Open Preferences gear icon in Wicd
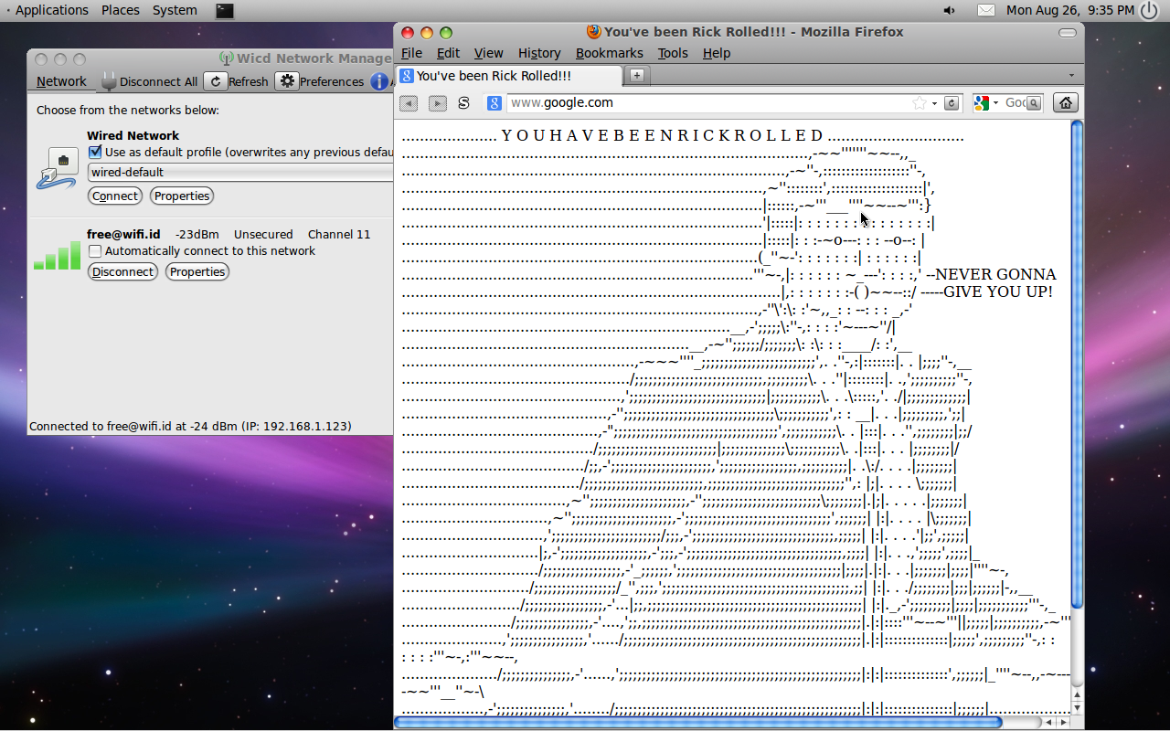The height and width of the screenshot is (731, 1170). 287,81
